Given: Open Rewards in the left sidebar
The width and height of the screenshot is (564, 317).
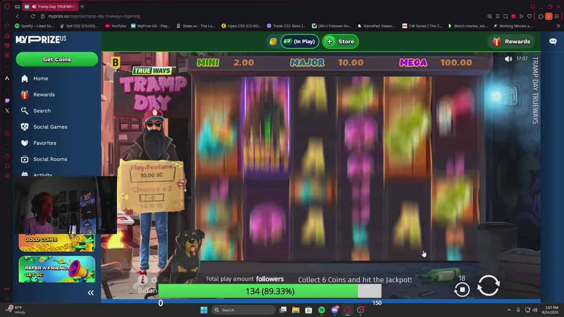Looking at the screenshot, I should 44,95.
